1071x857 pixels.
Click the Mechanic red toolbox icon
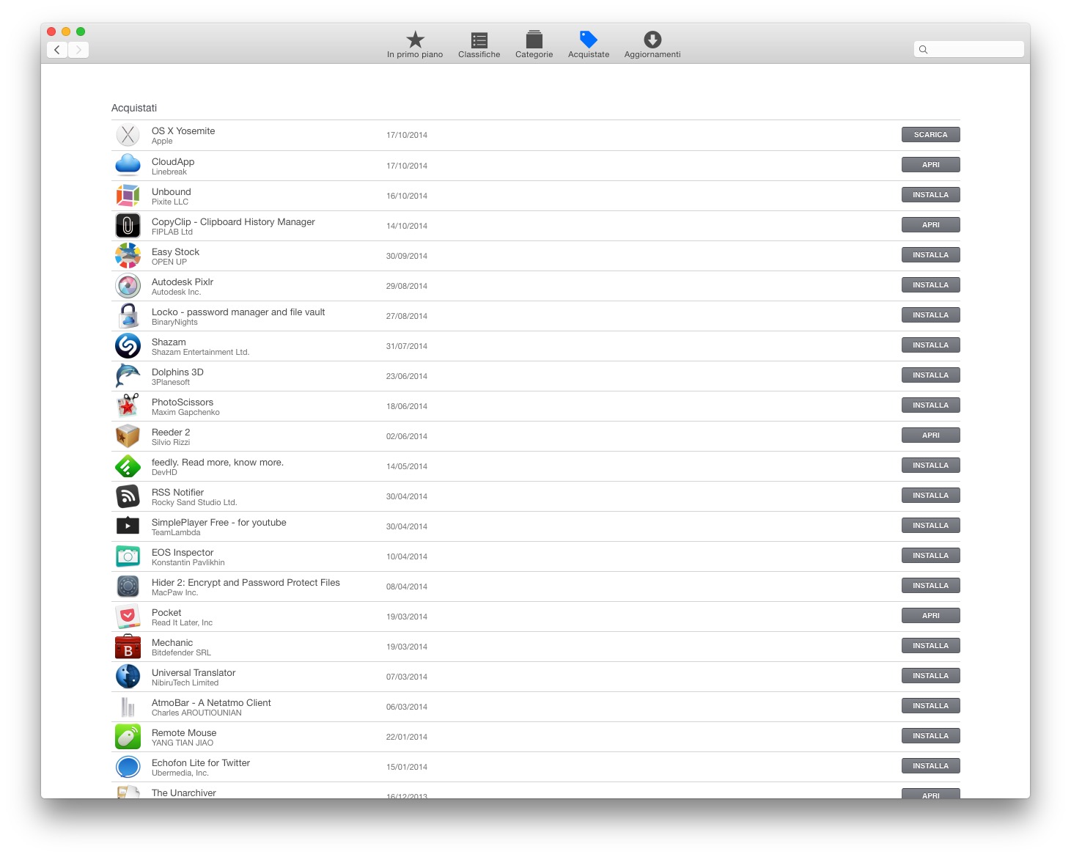[x=128, y=646]
